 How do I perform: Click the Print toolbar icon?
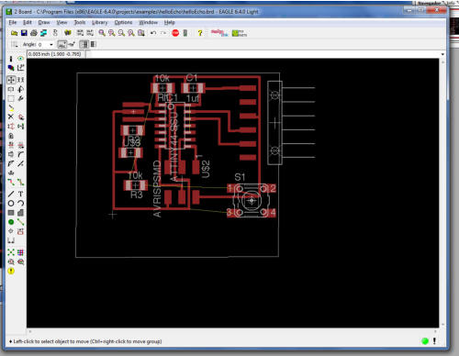coord(34,33)
